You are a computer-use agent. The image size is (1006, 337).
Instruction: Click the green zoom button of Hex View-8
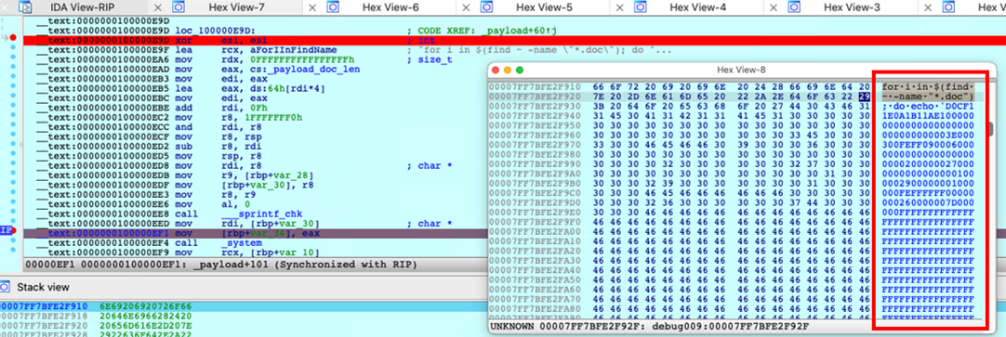520,70
